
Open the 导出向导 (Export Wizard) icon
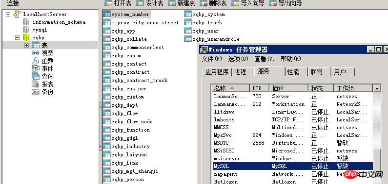point(273,3)
